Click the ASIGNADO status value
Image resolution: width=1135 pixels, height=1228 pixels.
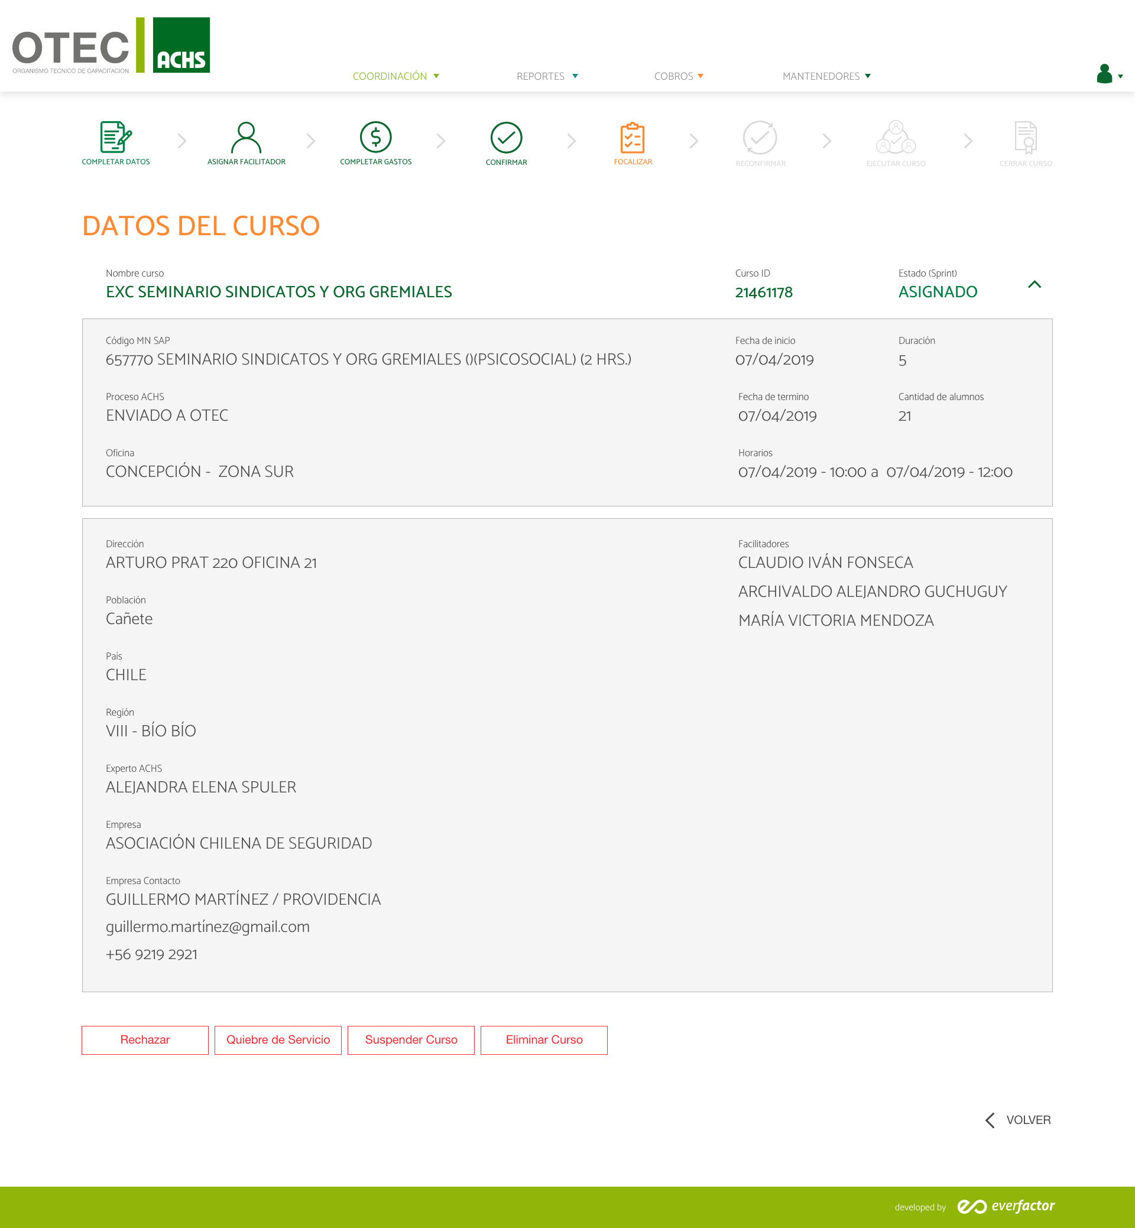(x=937, y=292)
